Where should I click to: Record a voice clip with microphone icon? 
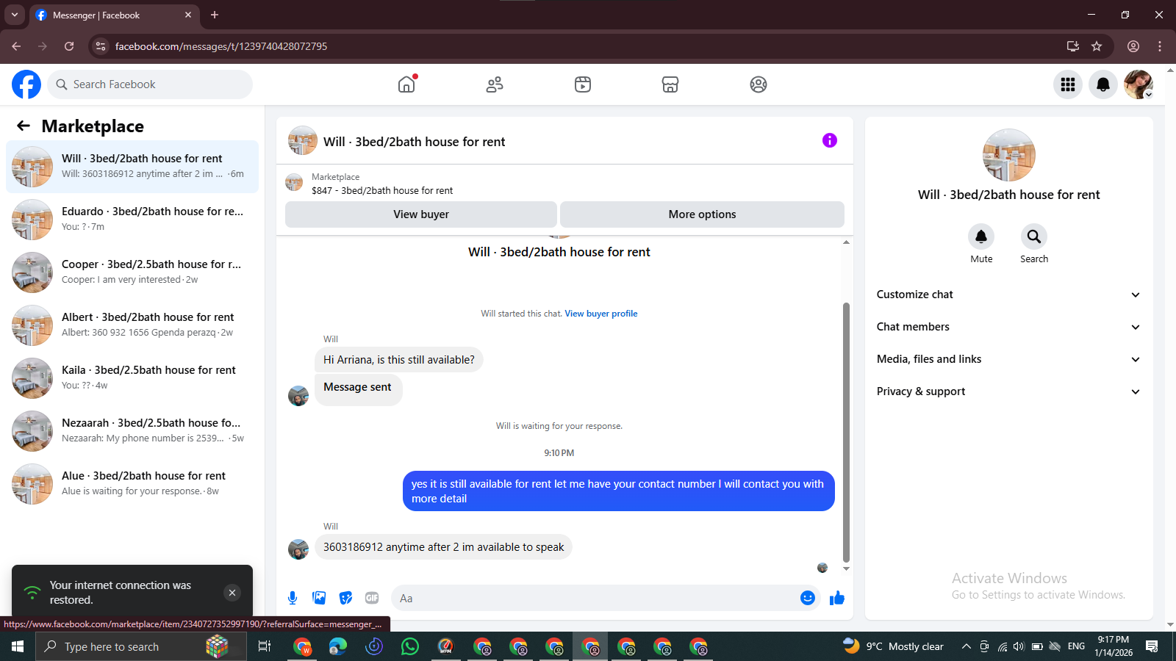(293, 598)
